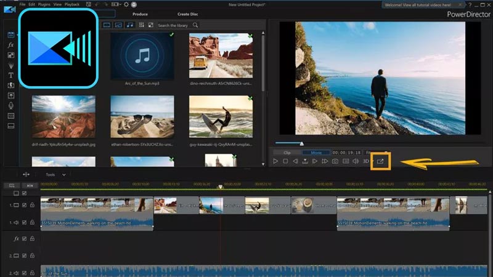Show only audio media filter icon
Screen dimensions: 493x277
[129, 25]
